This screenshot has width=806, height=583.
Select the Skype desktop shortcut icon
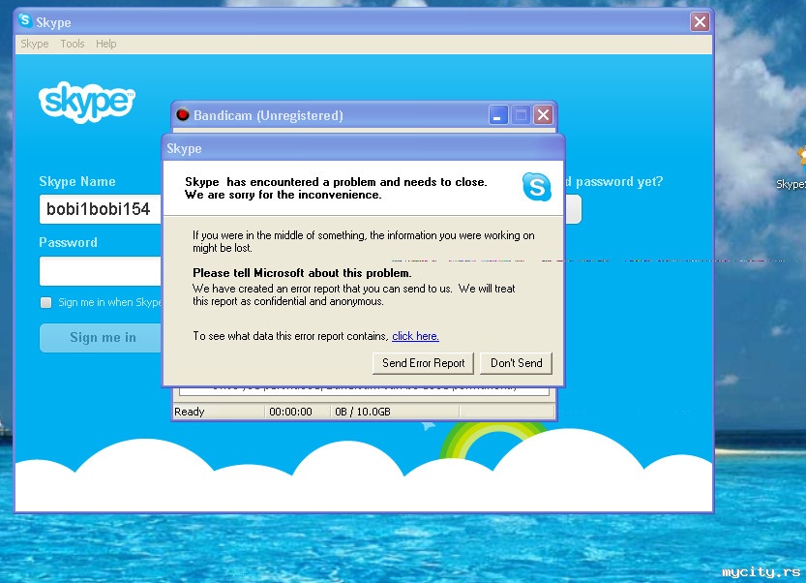[x=801, y=157]
